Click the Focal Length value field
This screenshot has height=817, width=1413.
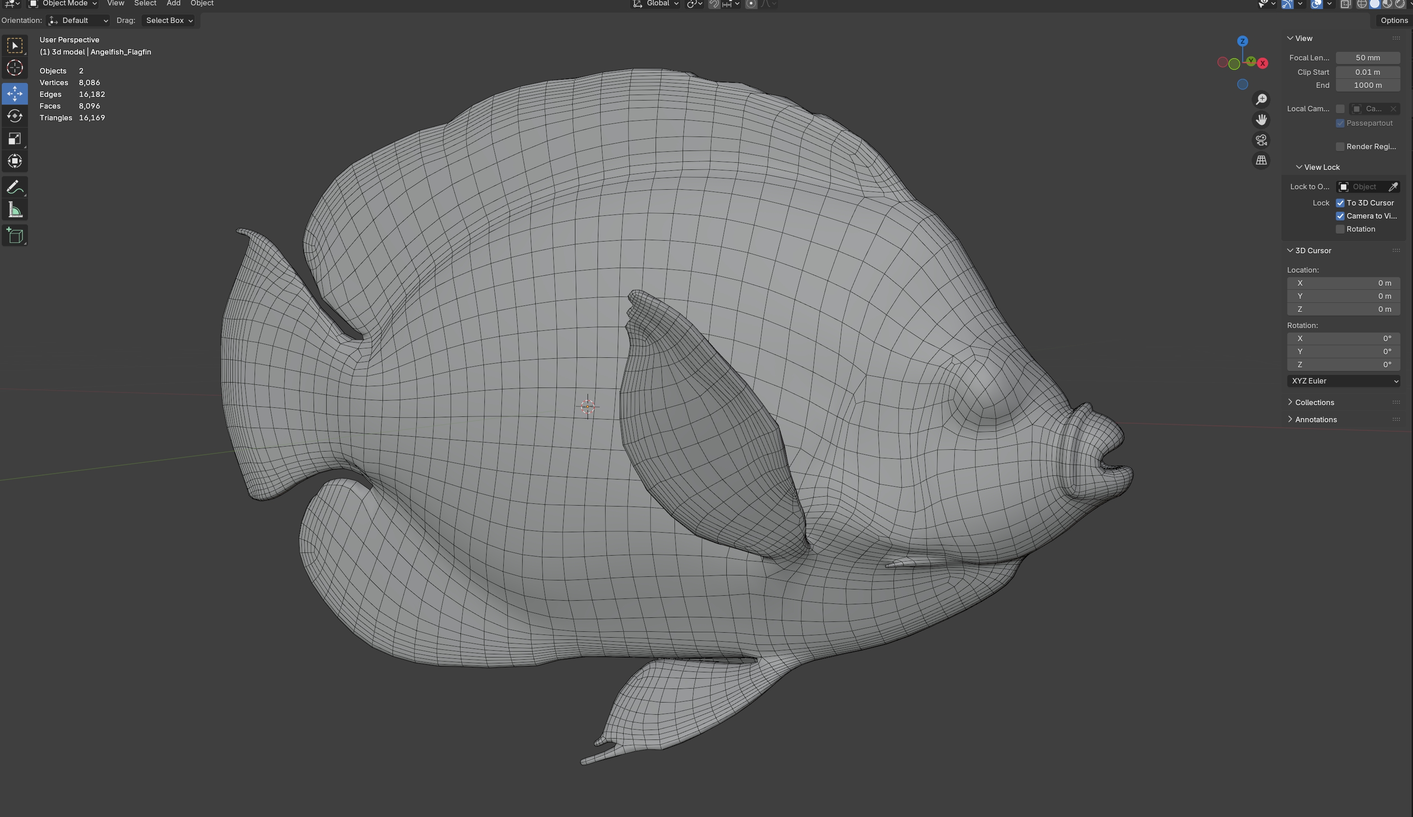tap(1367, 58)
